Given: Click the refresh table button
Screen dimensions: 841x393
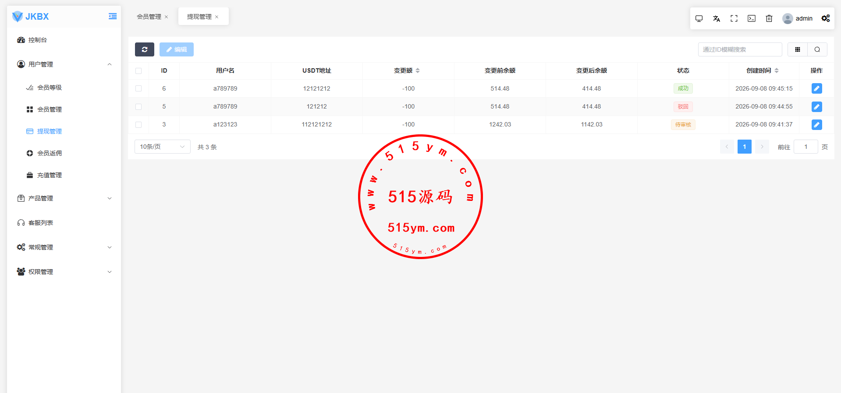Looking at the screenshot, I should click(x=145, y=49).
